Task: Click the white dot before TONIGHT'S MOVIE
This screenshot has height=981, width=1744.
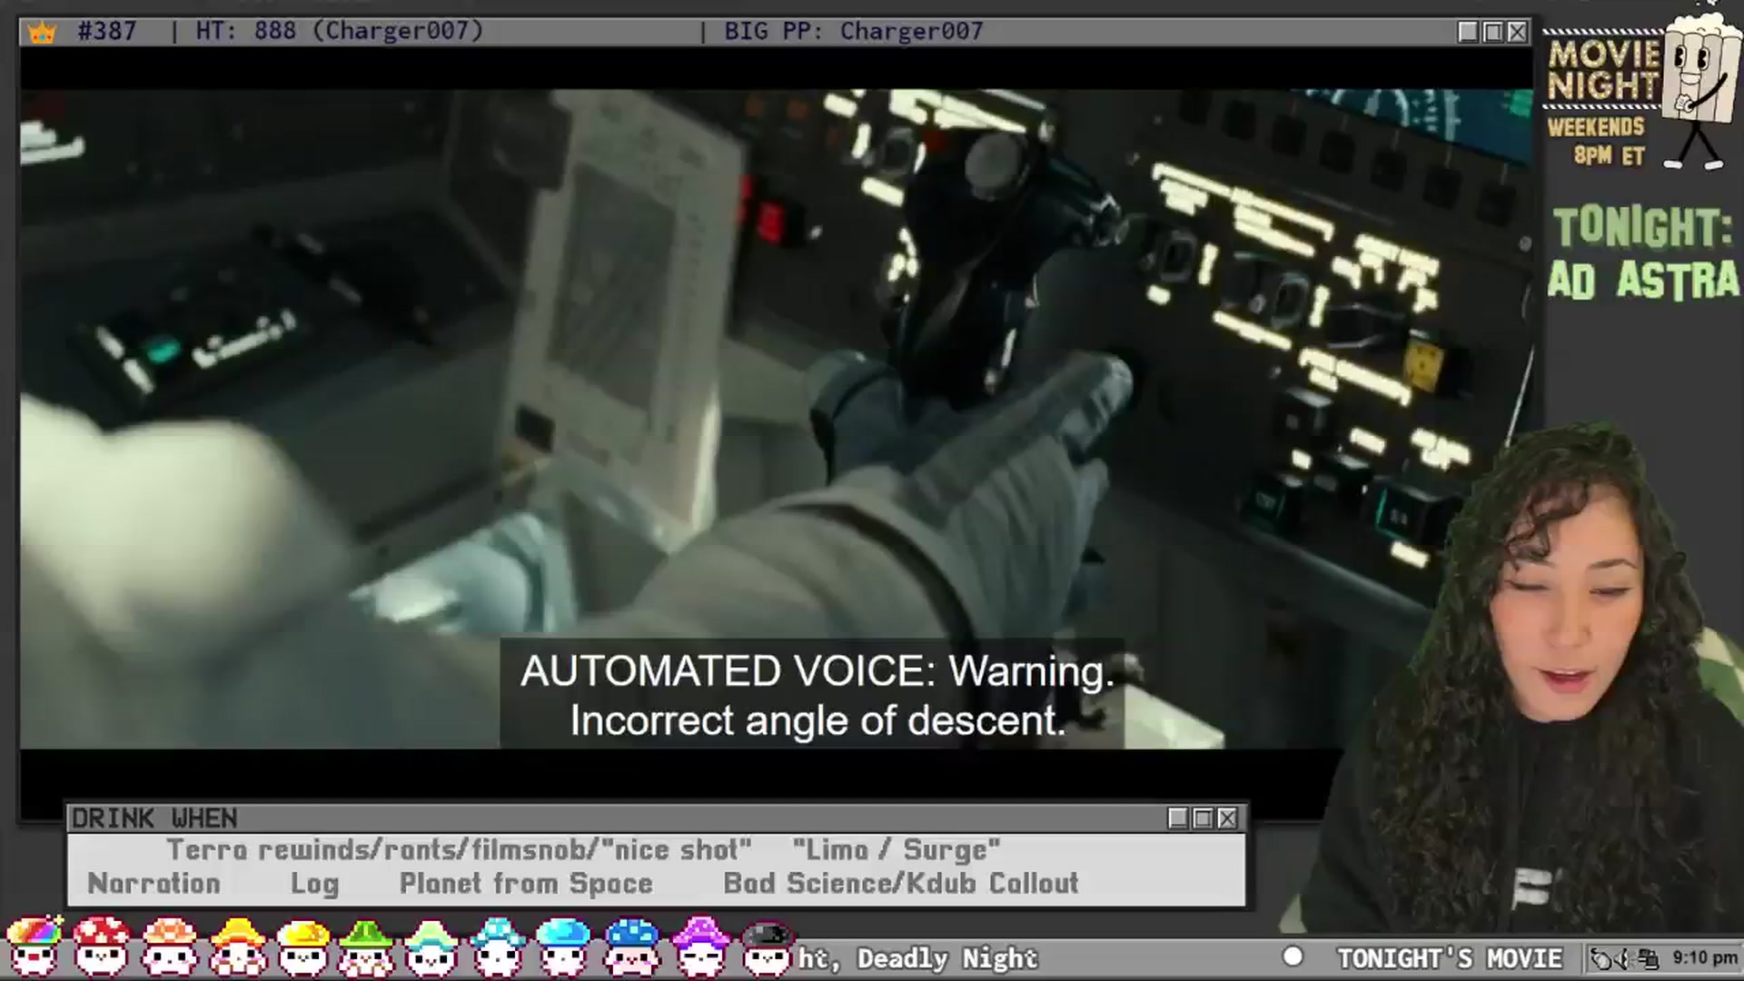Action: point(1293,956)
